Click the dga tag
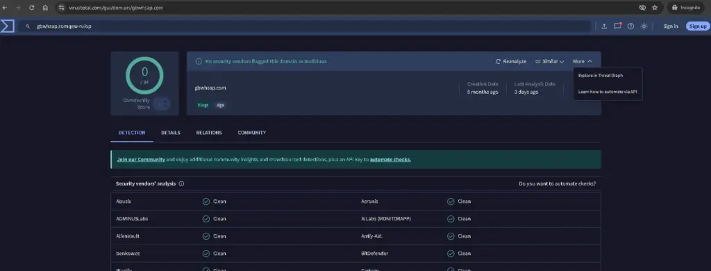711x271 pixels. pos(219,105)
